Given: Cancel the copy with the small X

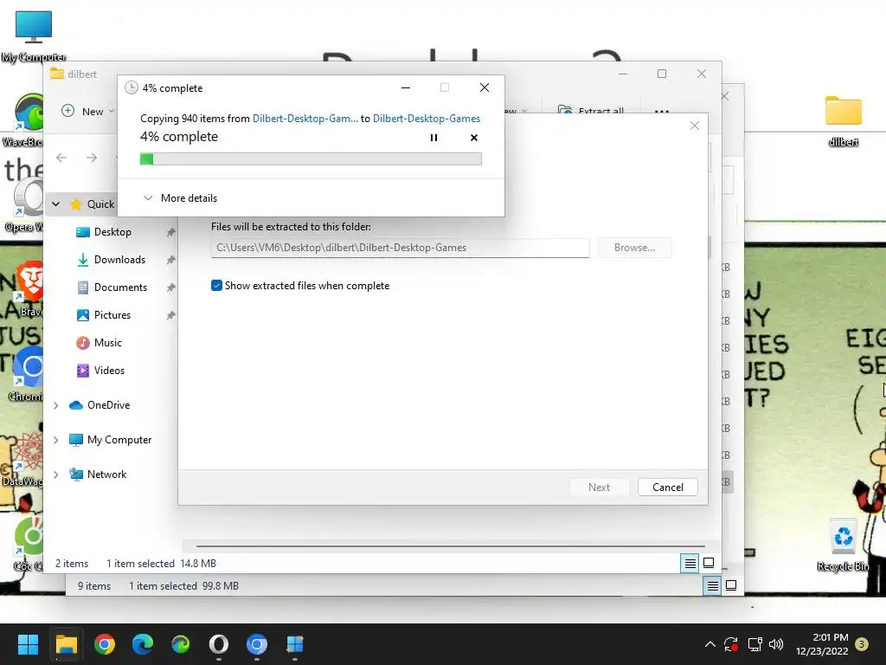Looking at the screenshot, I should [x=474, y=138].
